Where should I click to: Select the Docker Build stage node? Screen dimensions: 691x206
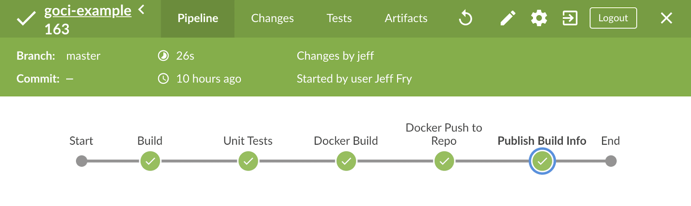(x=346, y=161)
